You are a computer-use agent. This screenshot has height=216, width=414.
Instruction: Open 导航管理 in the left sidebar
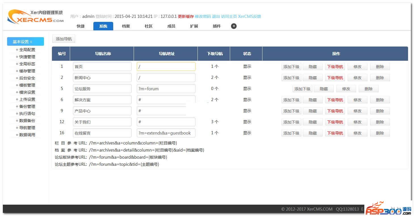[27, 128]
